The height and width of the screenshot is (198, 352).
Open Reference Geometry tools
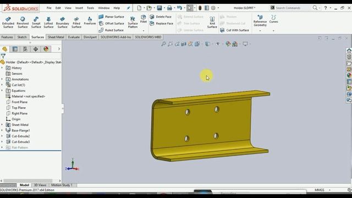[260, 21]
